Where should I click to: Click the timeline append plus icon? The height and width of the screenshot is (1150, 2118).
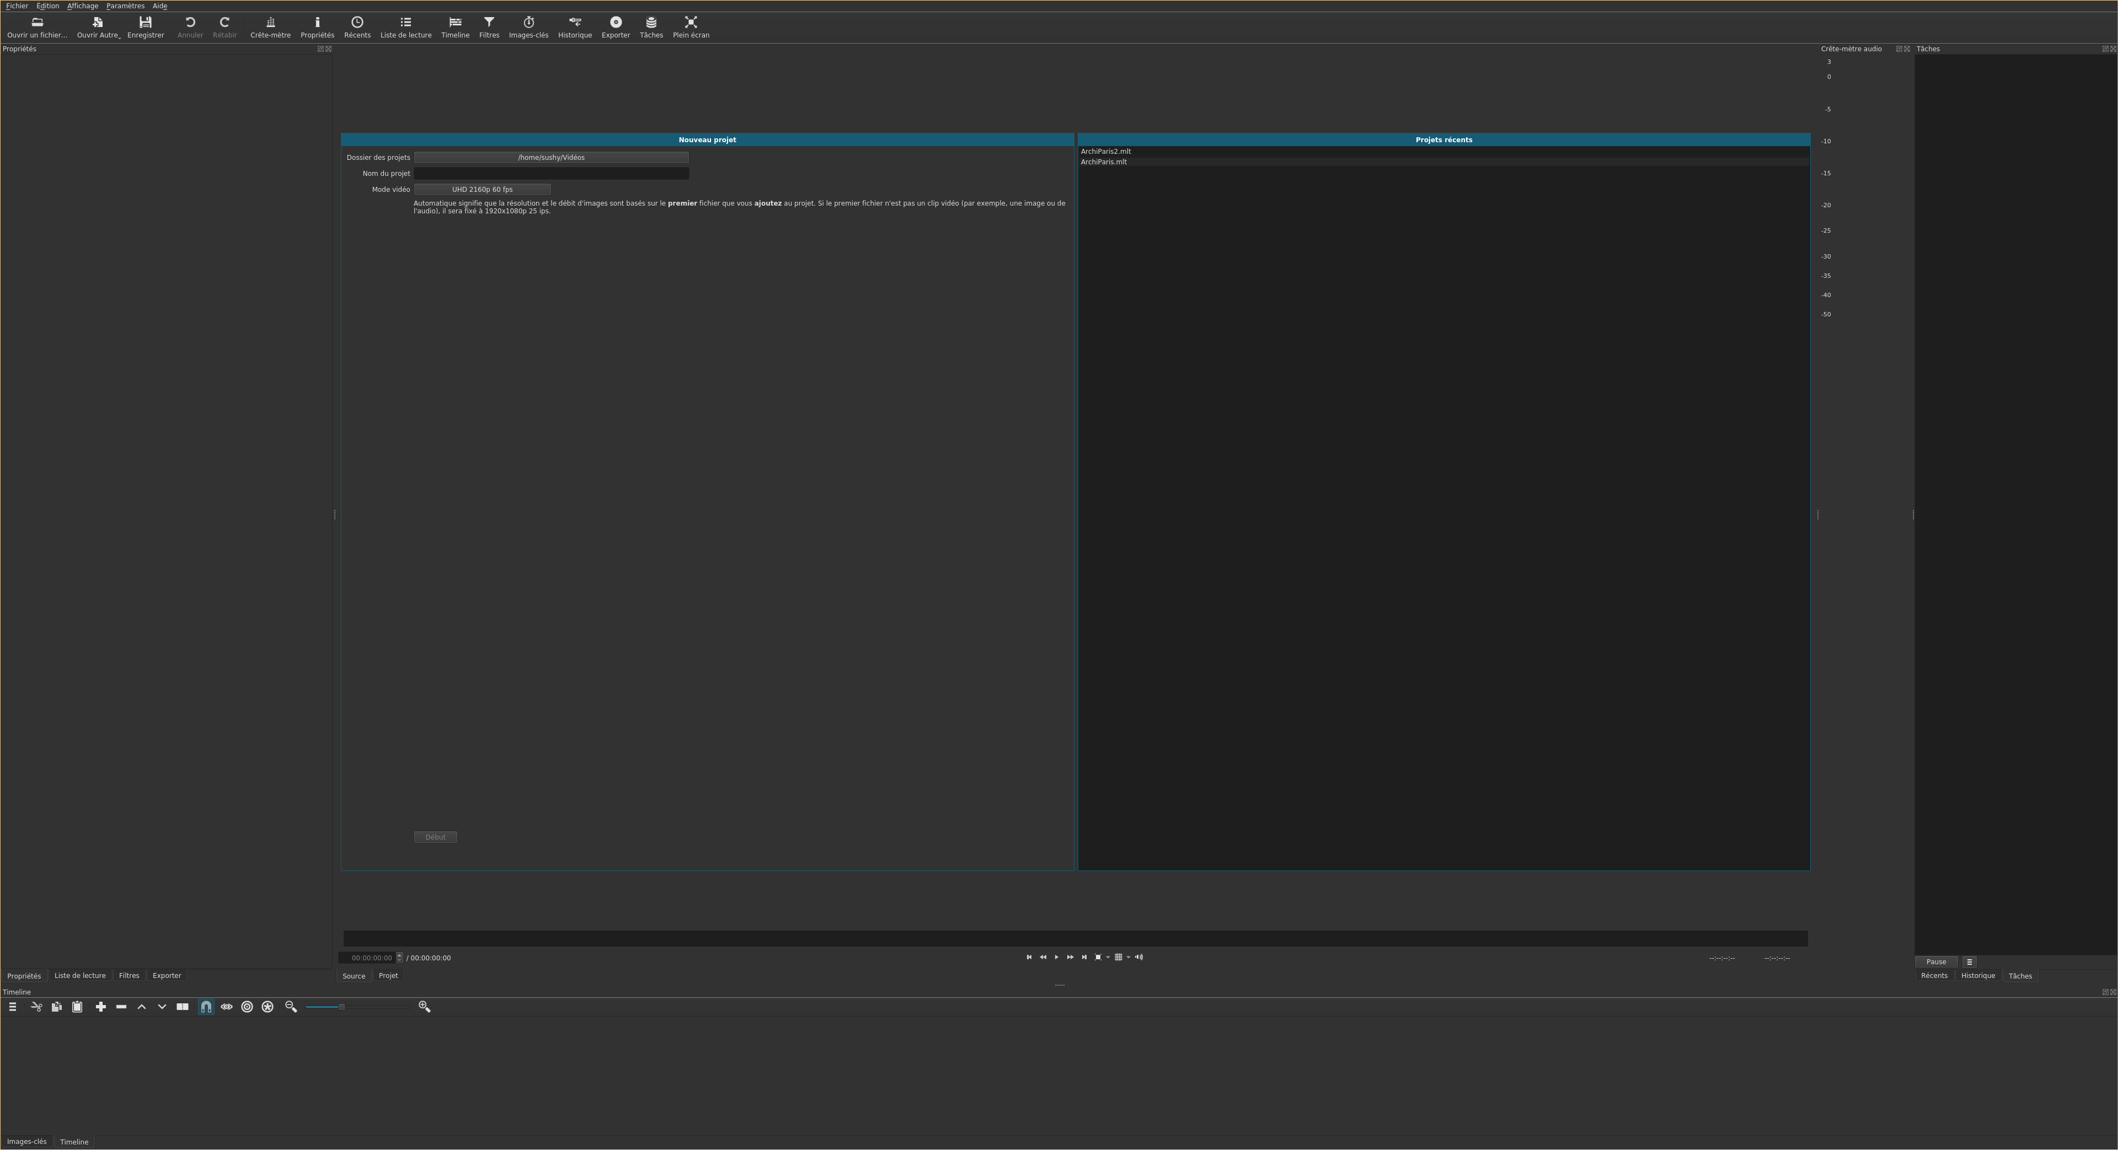(x=100, y=1007)
